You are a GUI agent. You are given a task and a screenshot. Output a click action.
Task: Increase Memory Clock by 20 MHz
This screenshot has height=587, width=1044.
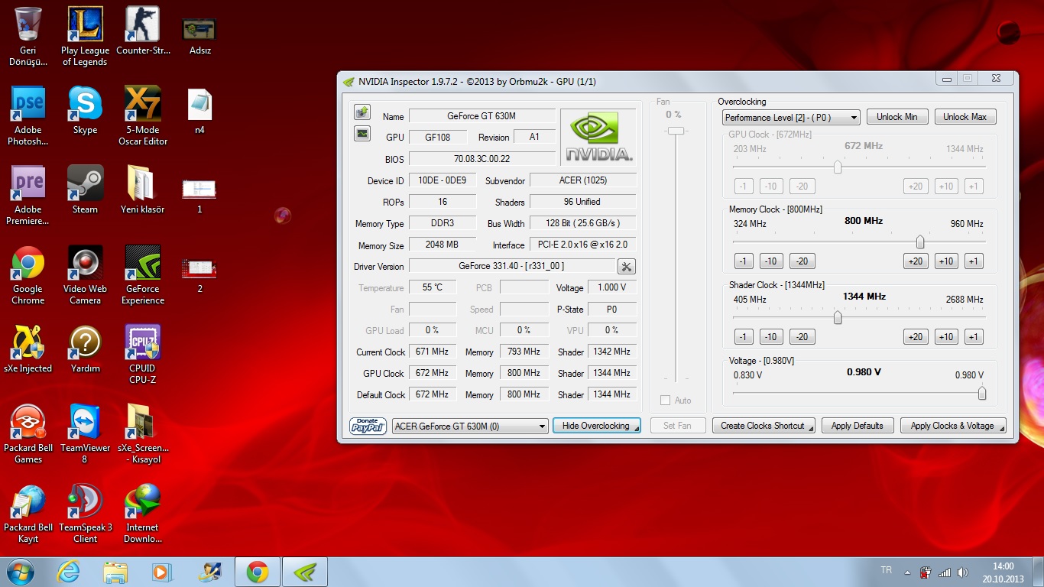pos(915,261)
